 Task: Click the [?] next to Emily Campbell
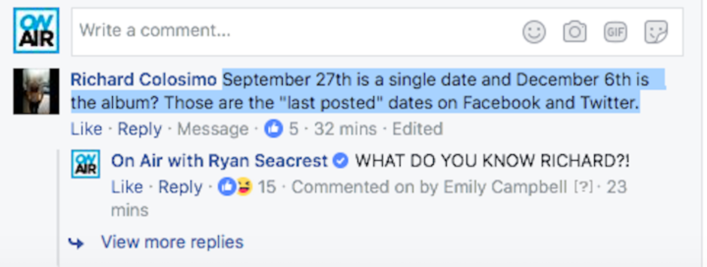582,187
